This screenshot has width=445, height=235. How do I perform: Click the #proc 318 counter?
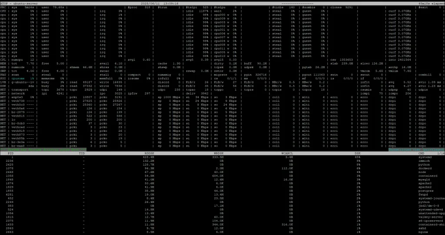[139, 7]
